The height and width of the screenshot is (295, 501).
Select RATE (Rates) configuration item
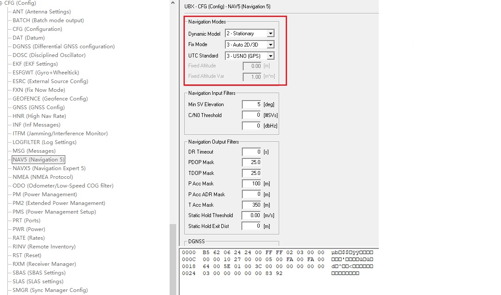coord(30,238)
